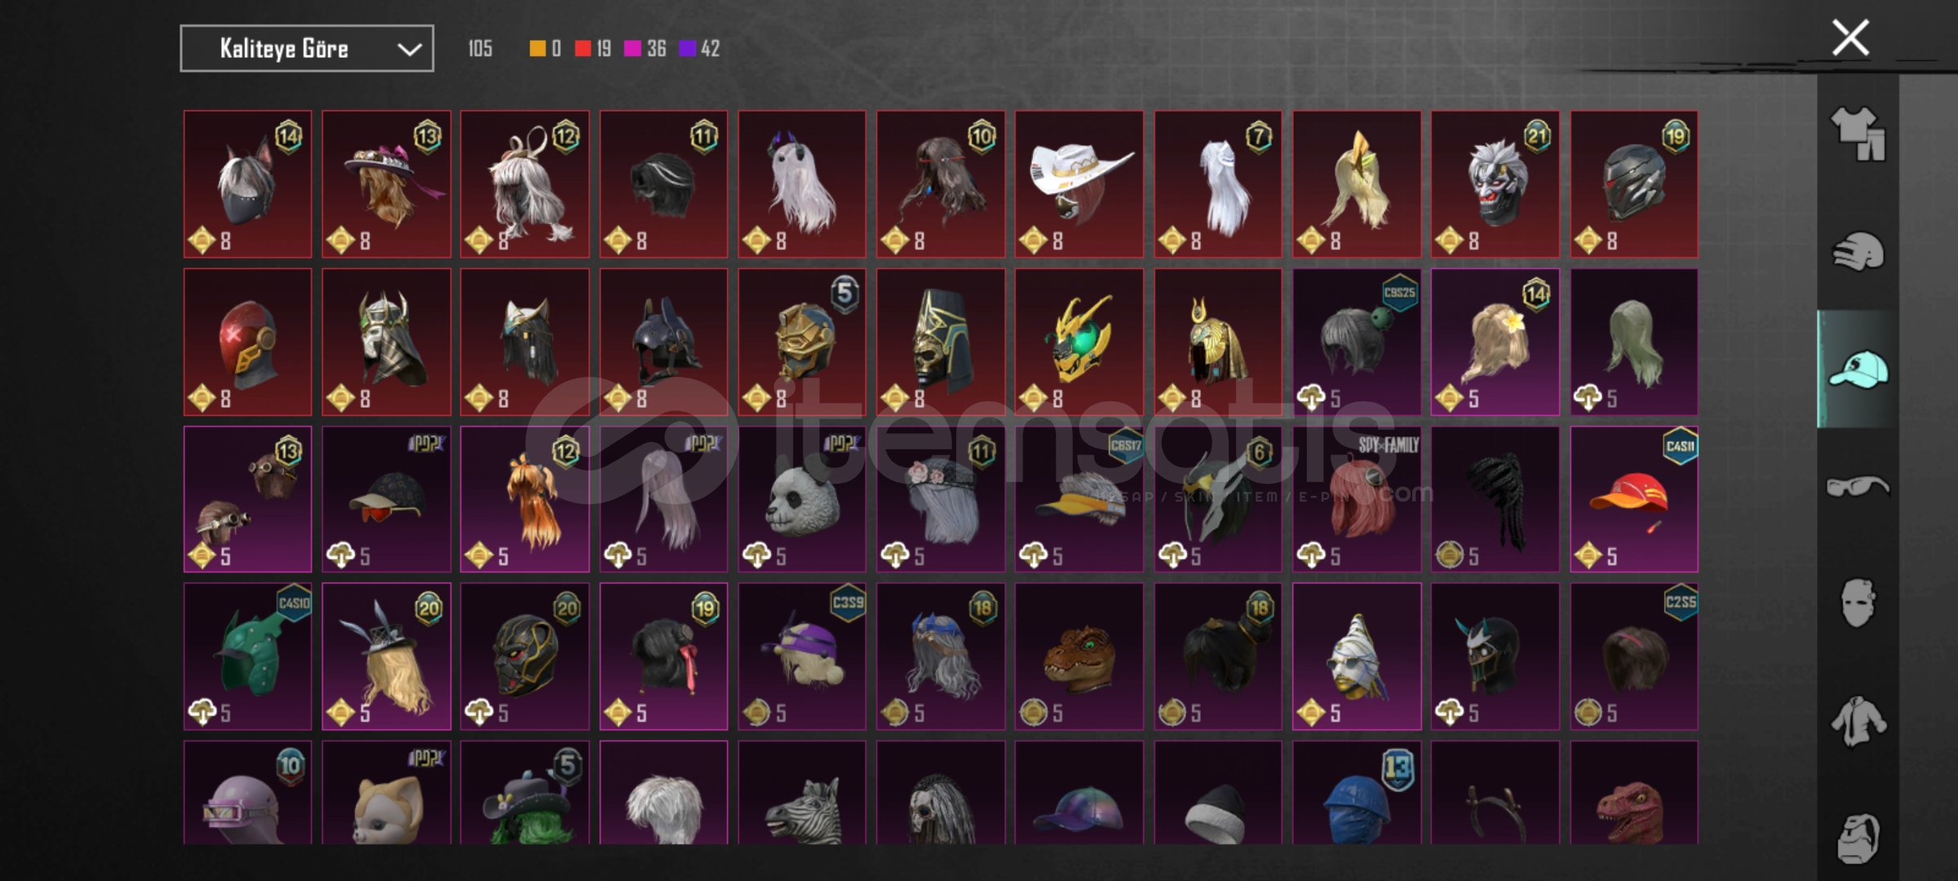The image size is (1958, 881).
Task: Select the zebra head mask item
Action: [802, 793]
